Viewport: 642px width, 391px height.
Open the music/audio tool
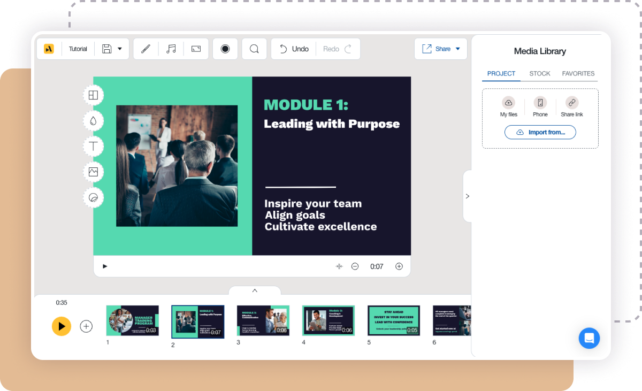171,49
